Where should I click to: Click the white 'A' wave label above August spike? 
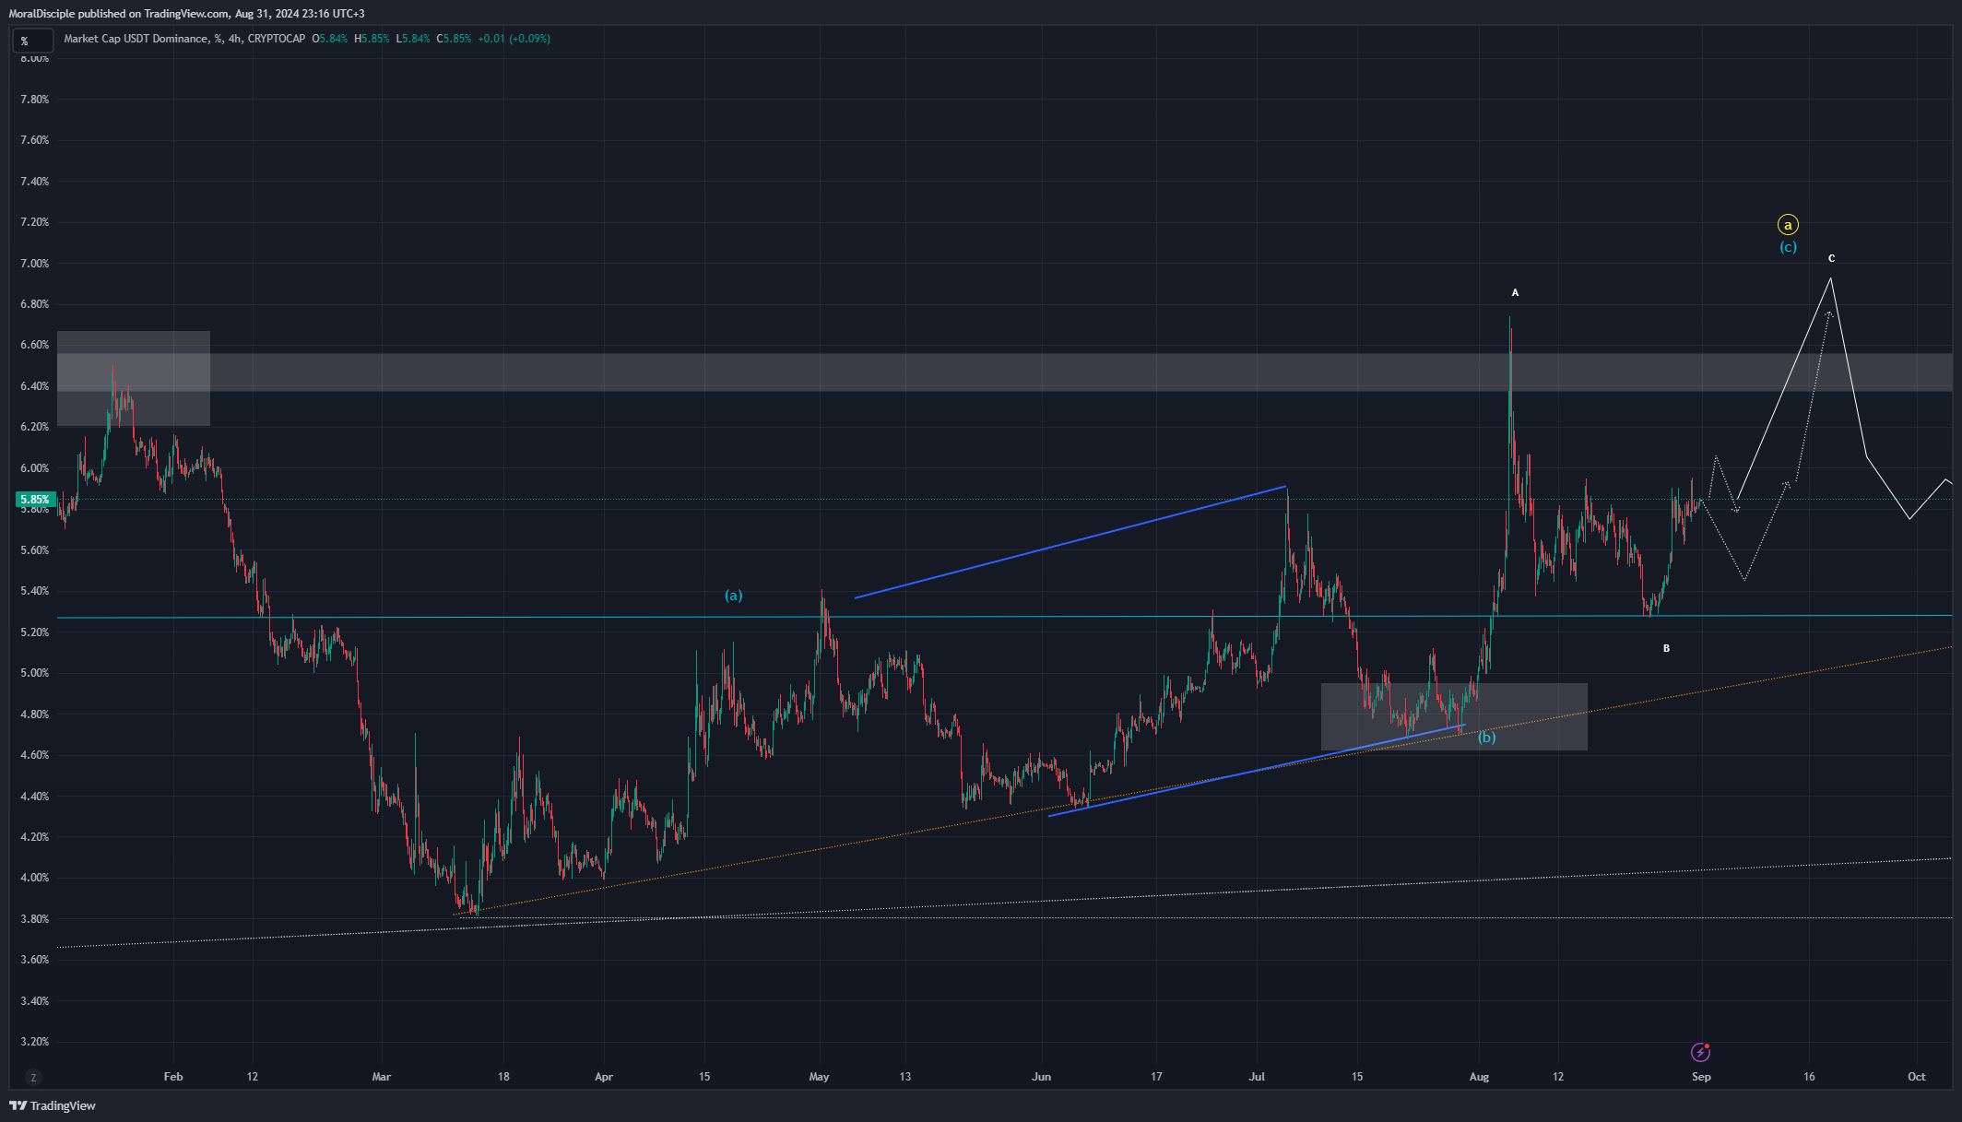click(1515, 293)
